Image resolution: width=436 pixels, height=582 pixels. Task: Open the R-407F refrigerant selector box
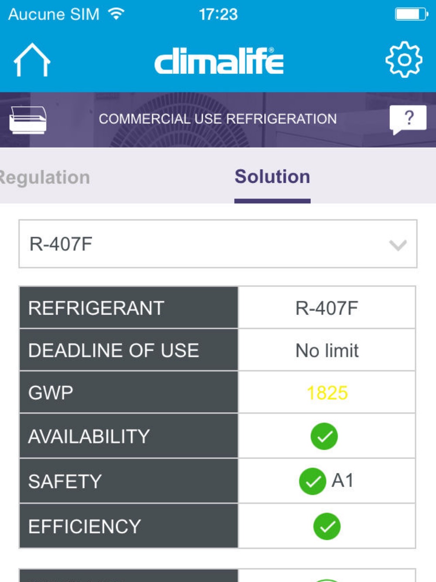[218, 244]
